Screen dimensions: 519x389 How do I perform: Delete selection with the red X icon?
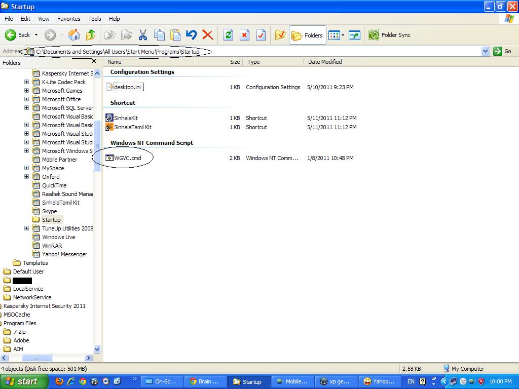pyautogui.click(x=207, y=35)
